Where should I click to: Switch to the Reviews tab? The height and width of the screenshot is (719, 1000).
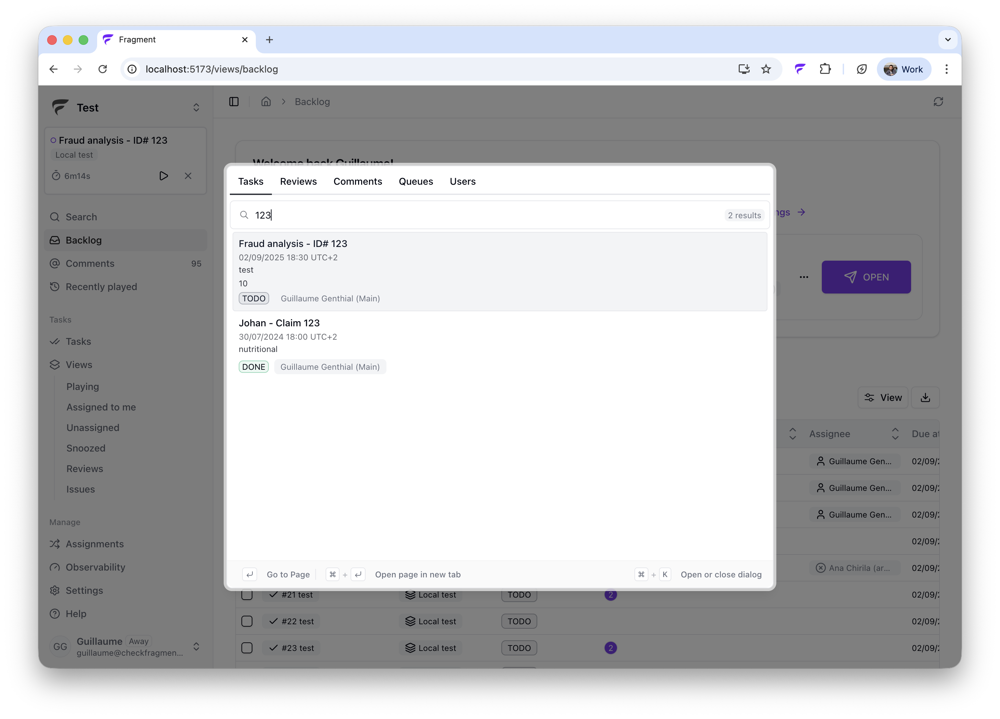point(298,182)
